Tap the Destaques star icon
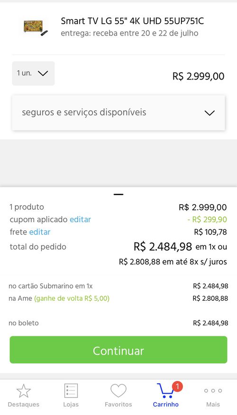 click(x=24, y=391)
